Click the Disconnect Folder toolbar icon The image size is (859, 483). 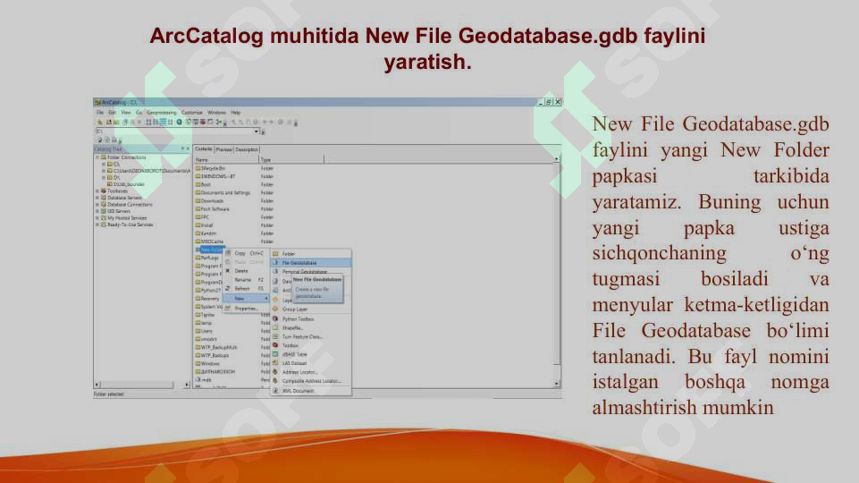point(116,123)
